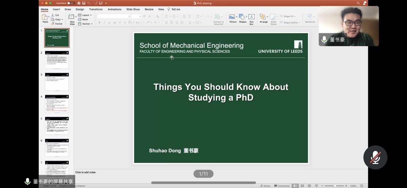Toggle Italic formatting
The width and height of the screenshot is (407, 188).
[x=104, y=23]
